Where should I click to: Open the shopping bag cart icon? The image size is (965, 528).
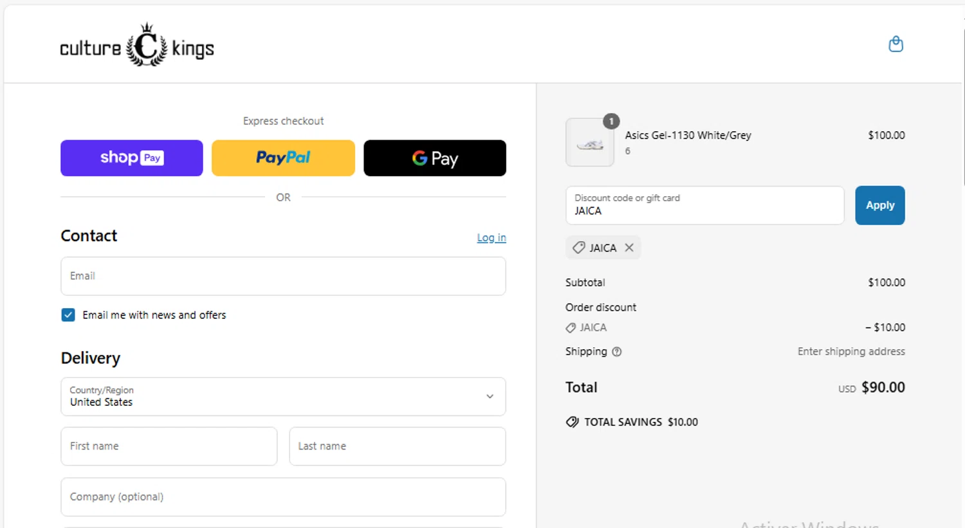pos(896,44)
